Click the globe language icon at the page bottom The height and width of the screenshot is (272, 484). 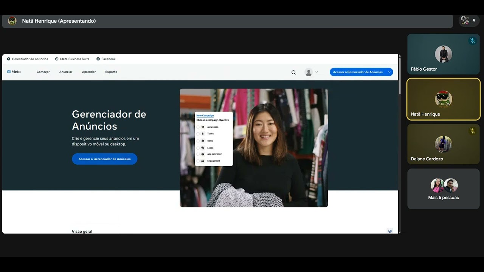point(390,231)
